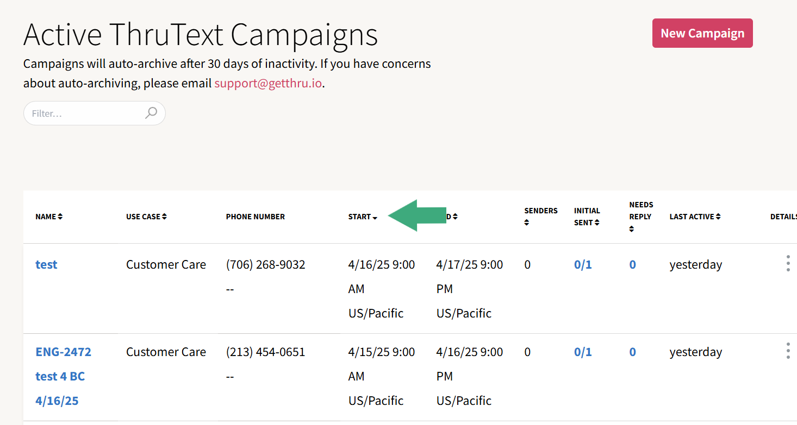Image resolution: width=797 pixels, height=425 pixels.
Task: Click the New Campaign button
Action: coord(702,33)
